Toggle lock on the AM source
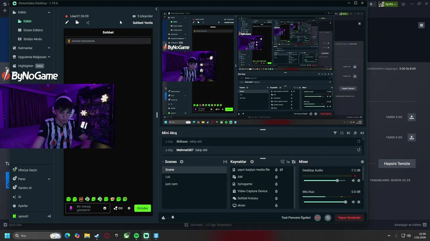Image resolution: width=430 pixels, height=241 pixels. [x=276, y=177]
